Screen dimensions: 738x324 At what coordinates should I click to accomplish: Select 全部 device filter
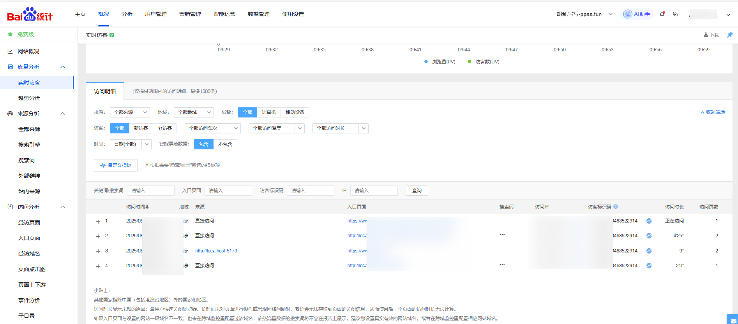pos(247,112)
